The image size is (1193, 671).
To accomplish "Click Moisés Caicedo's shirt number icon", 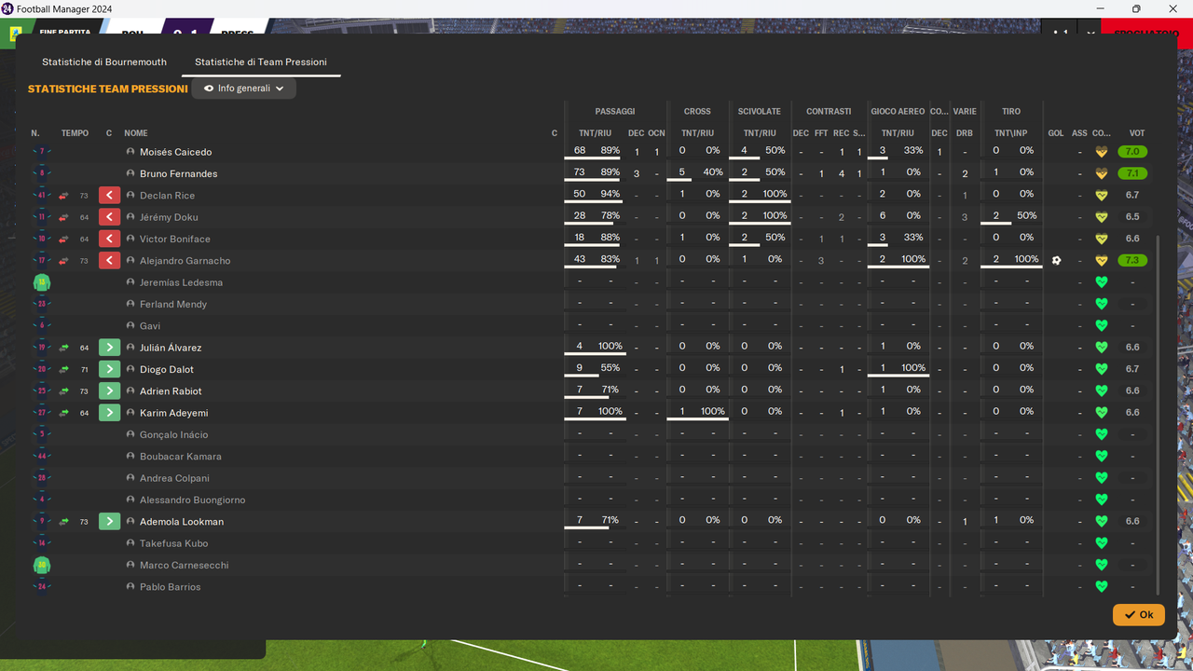I will click(x=41, y=151).
